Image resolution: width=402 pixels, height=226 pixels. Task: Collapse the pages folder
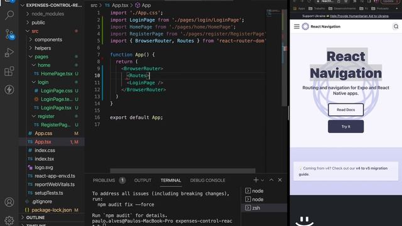click(41, 56)
